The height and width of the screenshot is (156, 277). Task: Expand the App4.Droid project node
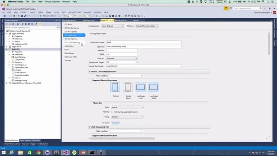tap(7, 47)
